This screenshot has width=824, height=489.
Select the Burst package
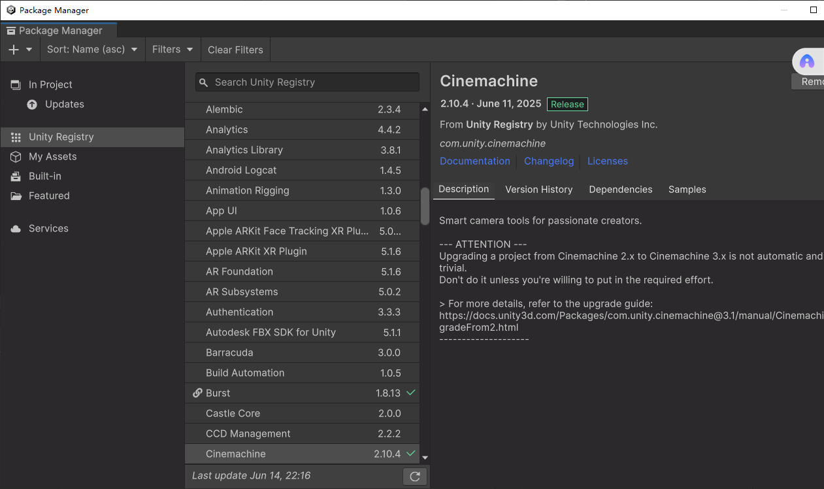(303, 393)
